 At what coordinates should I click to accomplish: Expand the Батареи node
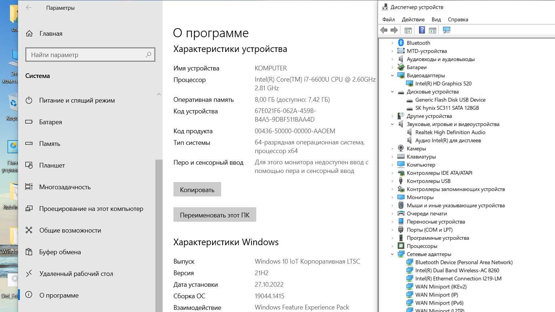pyautogui.click(x=392, y=67)
